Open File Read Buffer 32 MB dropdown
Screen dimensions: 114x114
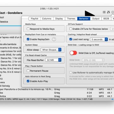point(54,60)
